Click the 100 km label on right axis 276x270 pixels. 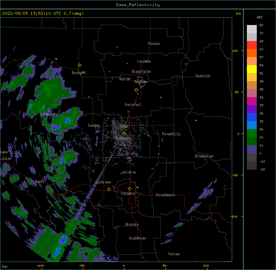point(235,51)
